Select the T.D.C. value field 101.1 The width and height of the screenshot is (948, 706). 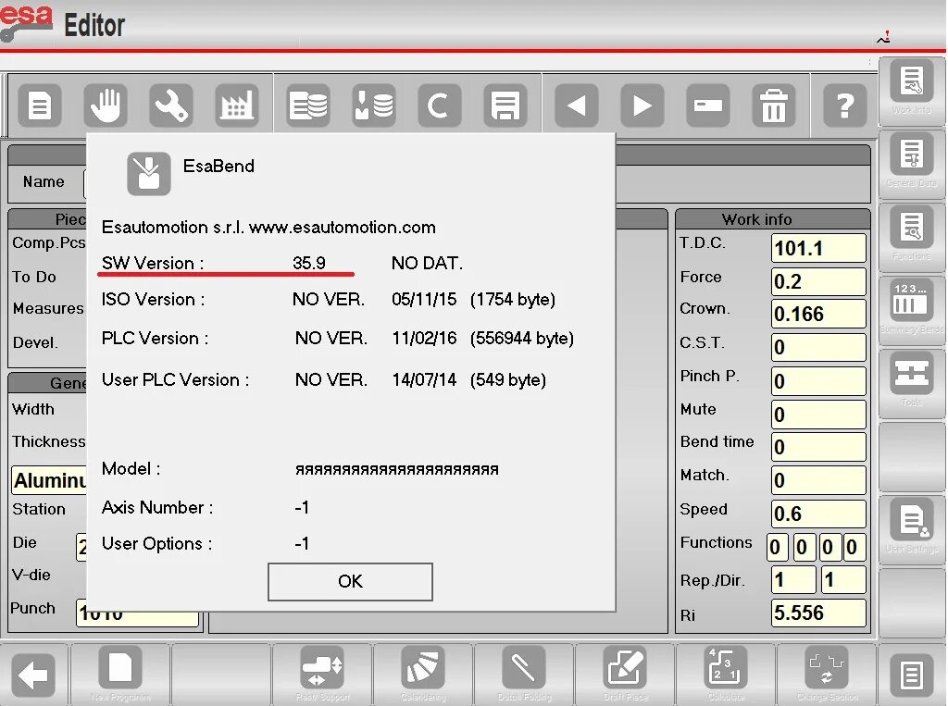pos(818,248)
